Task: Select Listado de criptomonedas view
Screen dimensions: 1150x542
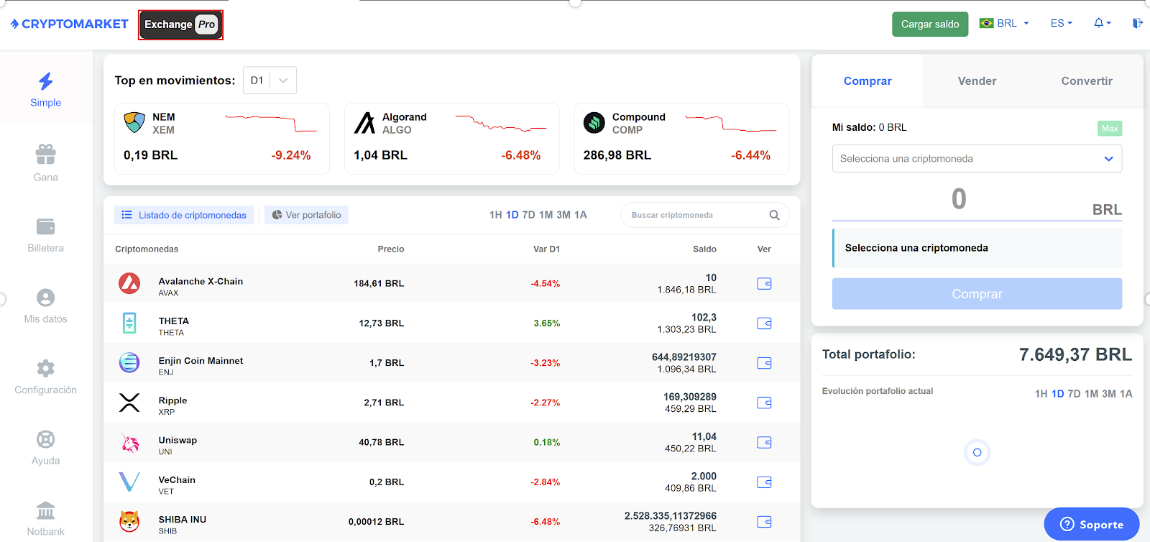Action: 184,215
